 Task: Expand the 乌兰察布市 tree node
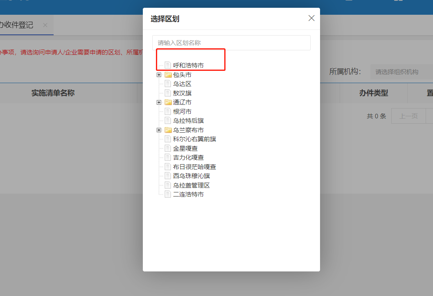point(159,130)
